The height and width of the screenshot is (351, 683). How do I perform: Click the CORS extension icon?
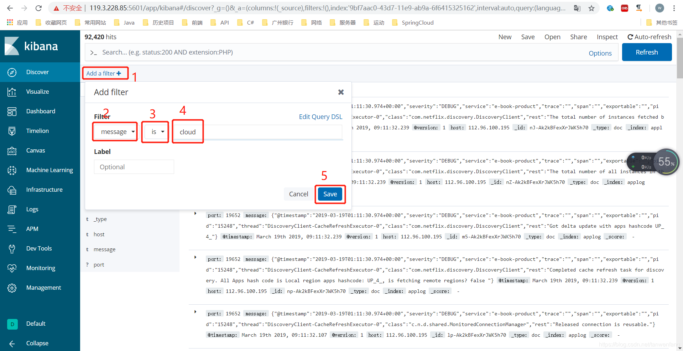(625, 8)
